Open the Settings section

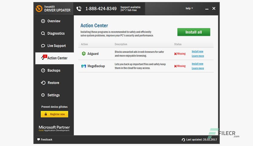(54, 95)
